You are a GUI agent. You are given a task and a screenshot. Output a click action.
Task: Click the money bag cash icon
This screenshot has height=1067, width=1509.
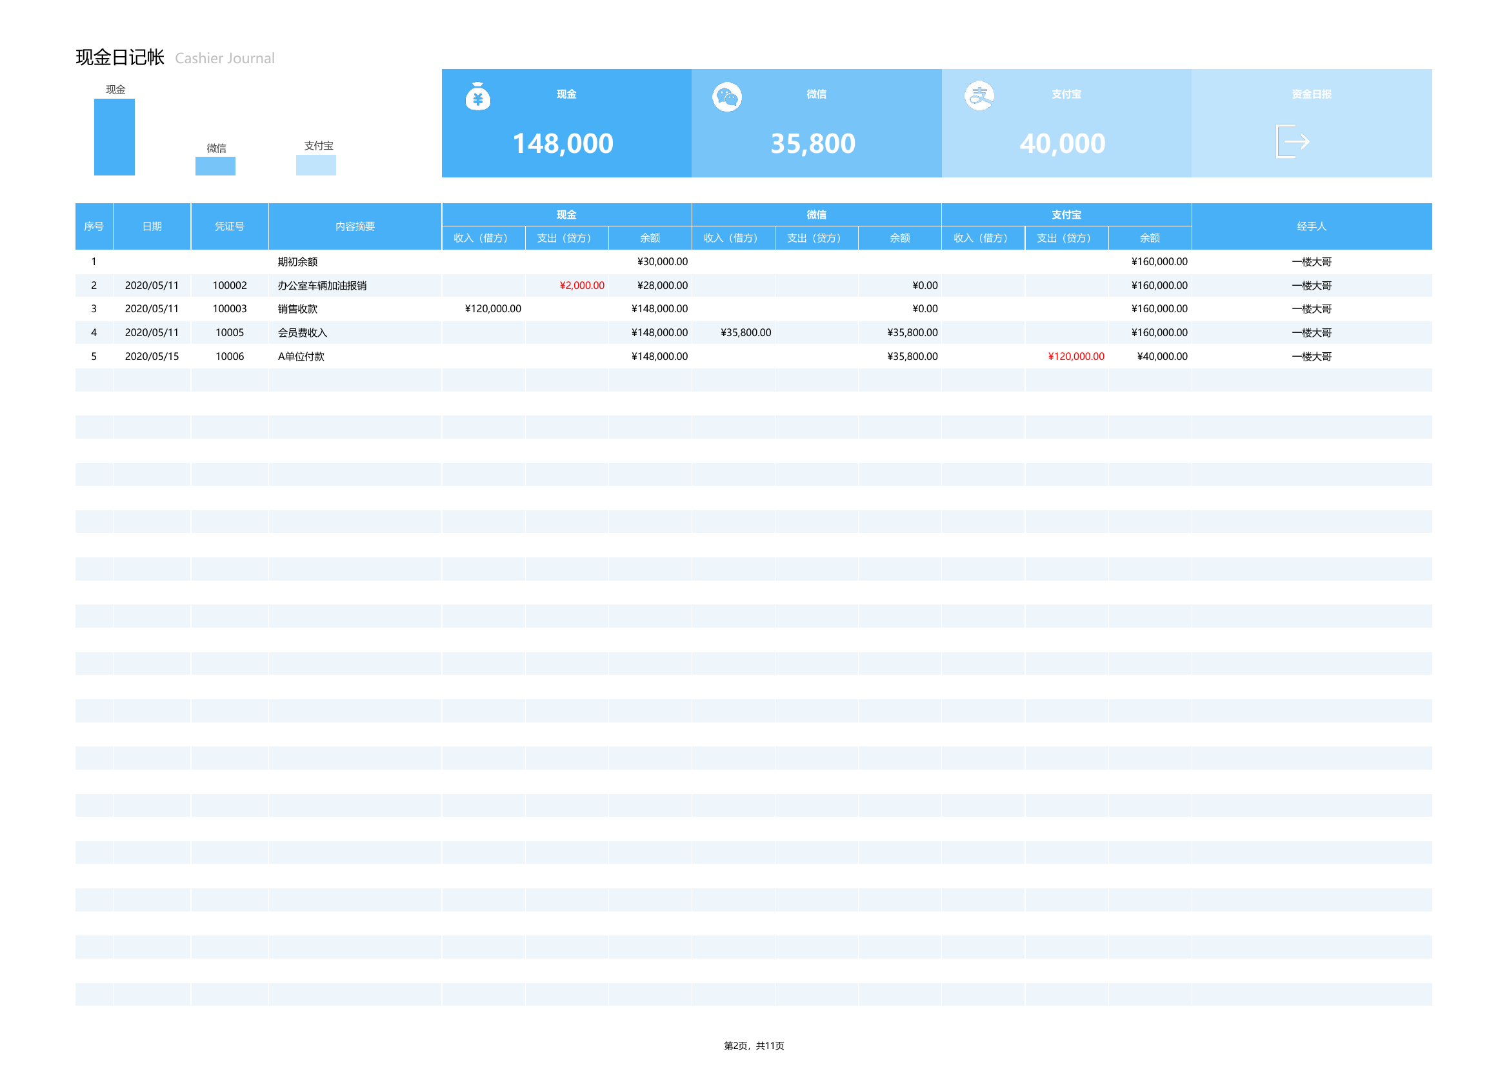pos(478,97)
